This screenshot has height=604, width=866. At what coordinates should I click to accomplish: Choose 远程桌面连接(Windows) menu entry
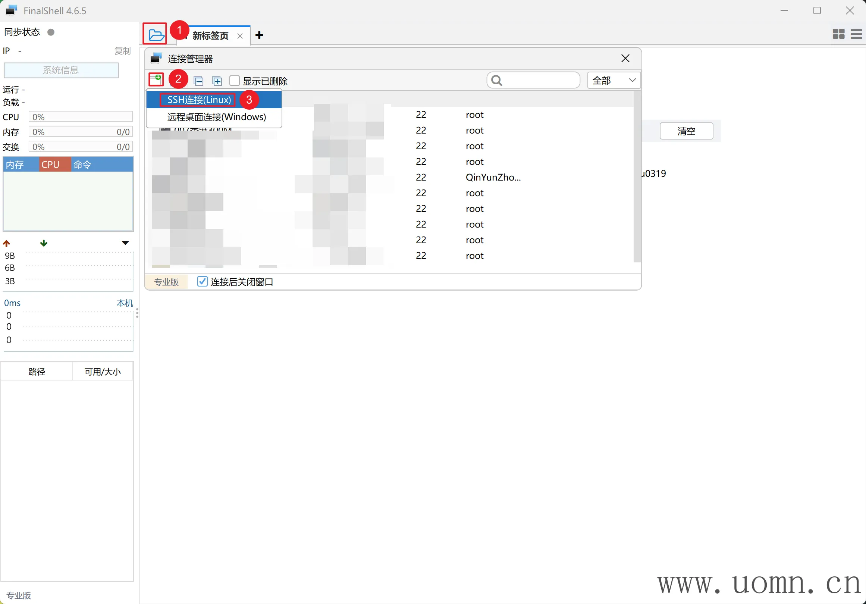pyautogui.click(x=216, y=117)
